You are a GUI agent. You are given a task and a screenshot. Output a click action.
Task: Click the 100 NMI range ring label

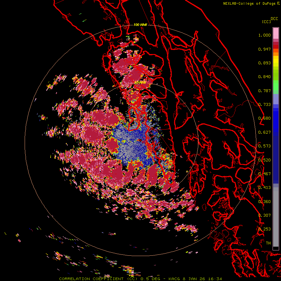pos(140,25)
